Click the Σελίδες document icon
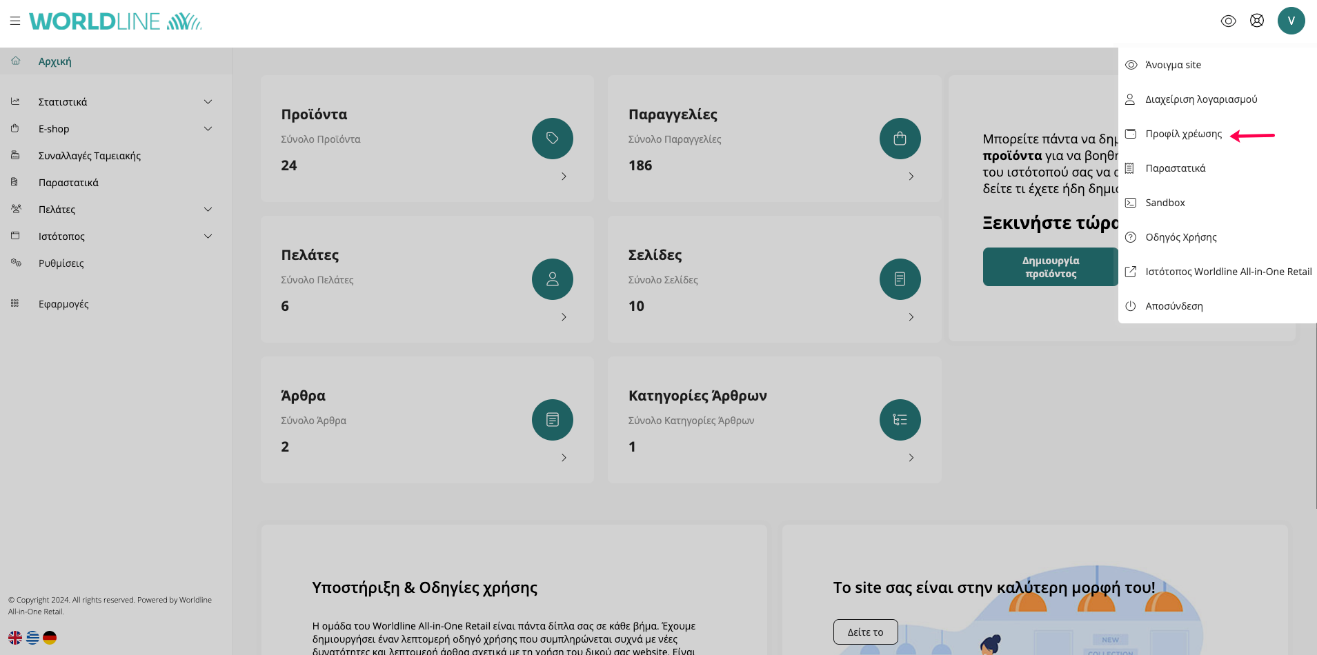 pos(900,279)
